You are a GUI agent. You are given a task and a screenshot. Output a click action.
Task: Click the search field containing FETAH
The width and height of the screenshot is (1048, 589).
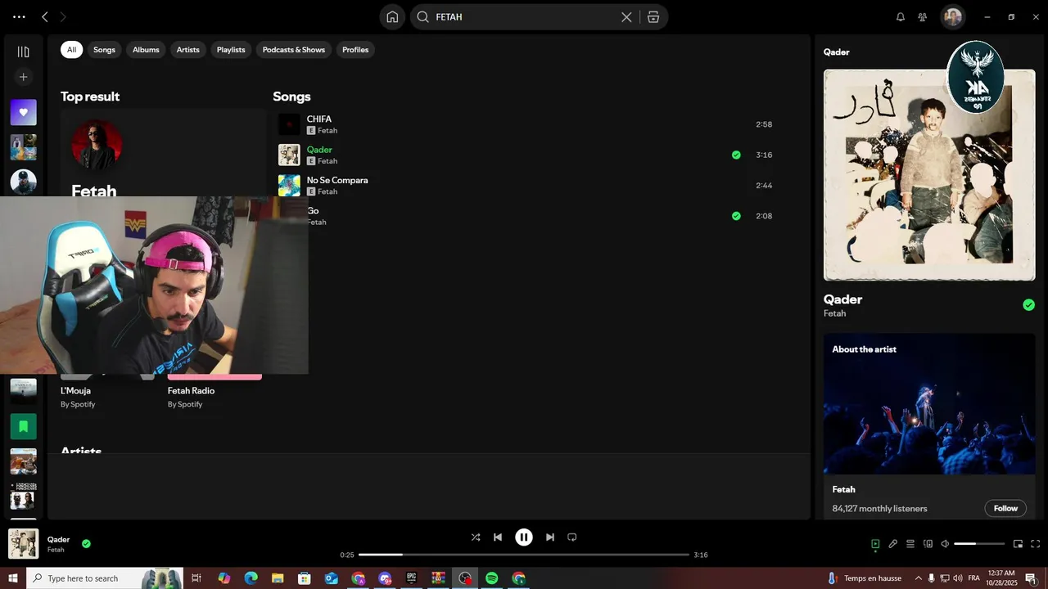[x=524, y=16]
